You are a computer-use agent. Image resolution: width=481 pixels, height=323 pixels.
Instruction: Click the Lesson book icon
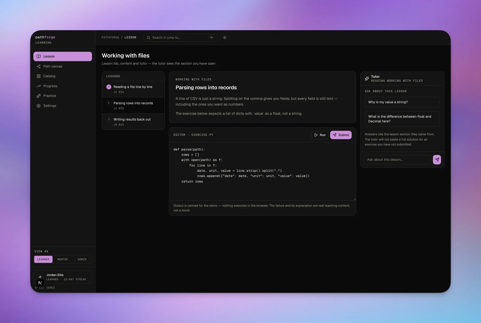[x=39, y=56]
